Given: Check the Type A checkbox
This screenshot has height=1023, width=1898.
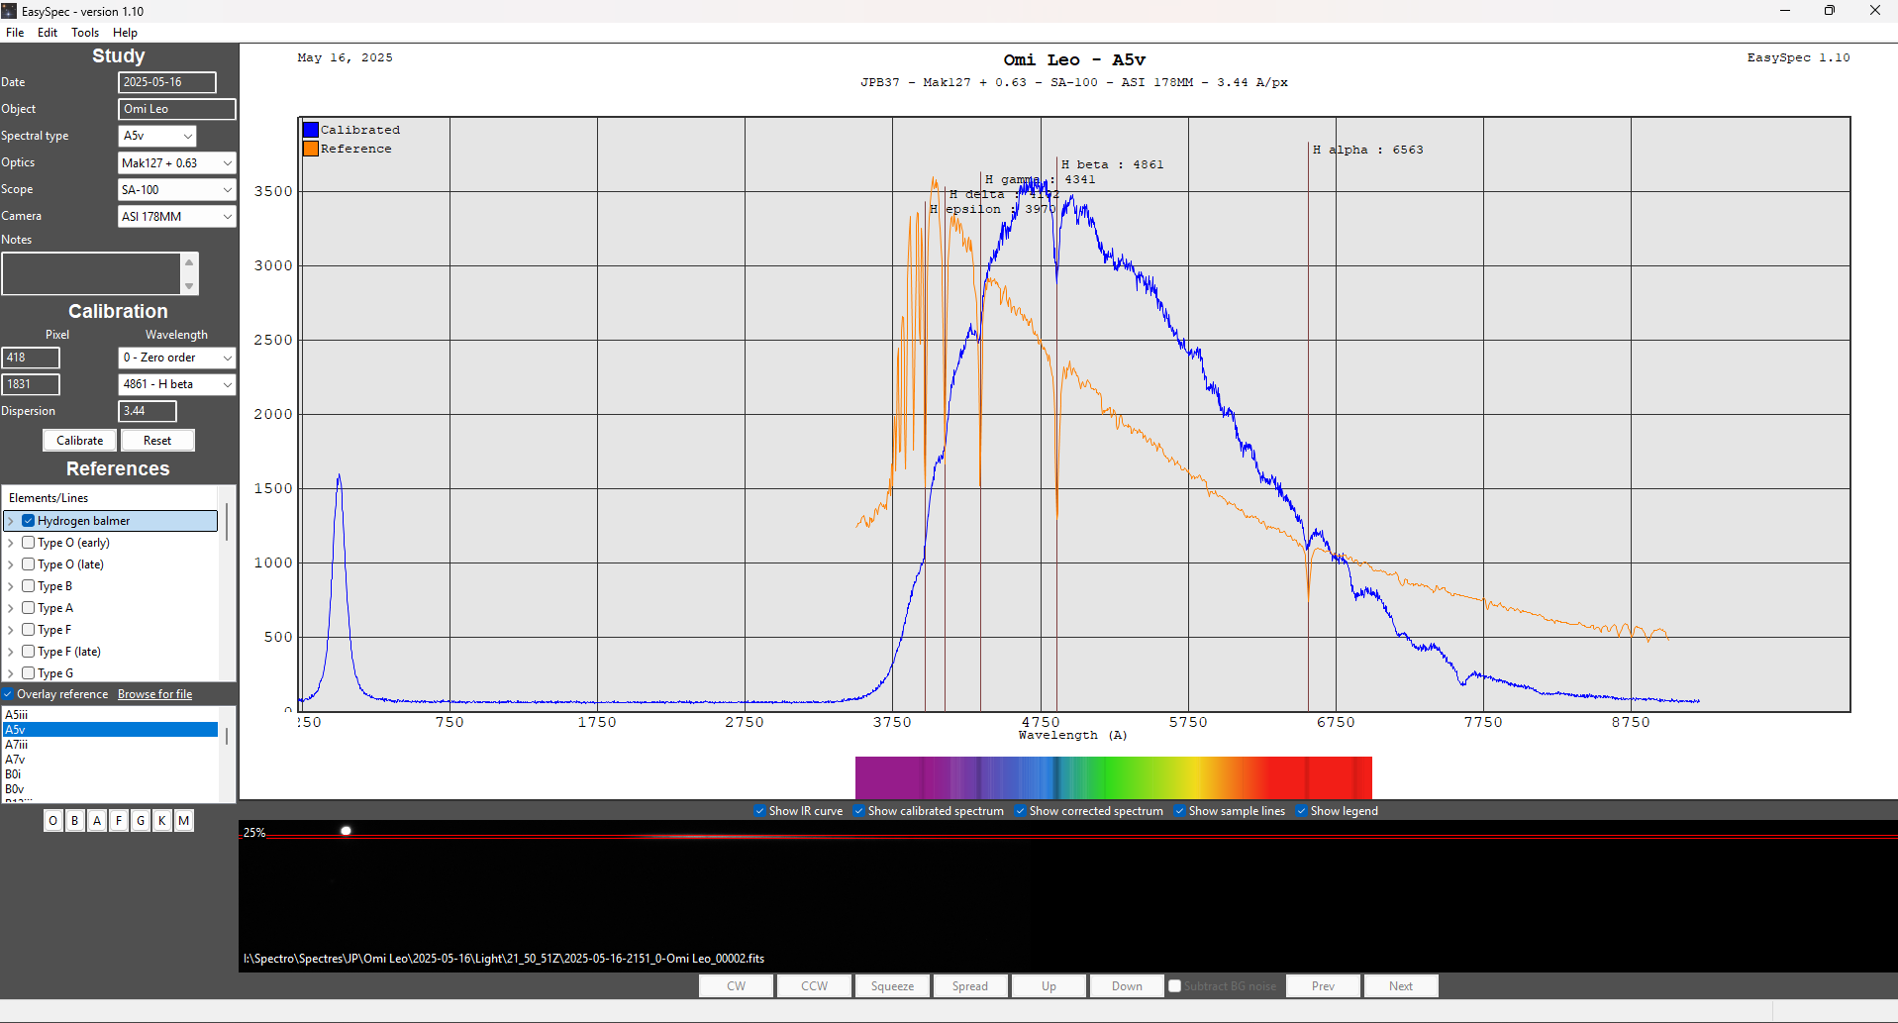Looking at the screenshot, I should (x=29, y=608).
